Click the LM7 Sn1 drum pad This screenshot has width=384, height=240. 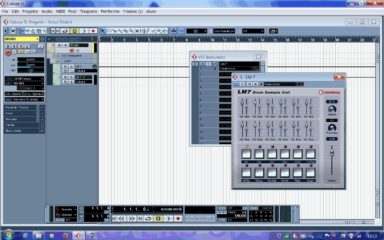coord(259,154)
